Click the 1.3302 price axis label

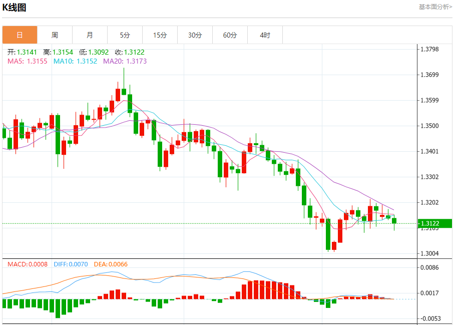[x=430, y=177]
